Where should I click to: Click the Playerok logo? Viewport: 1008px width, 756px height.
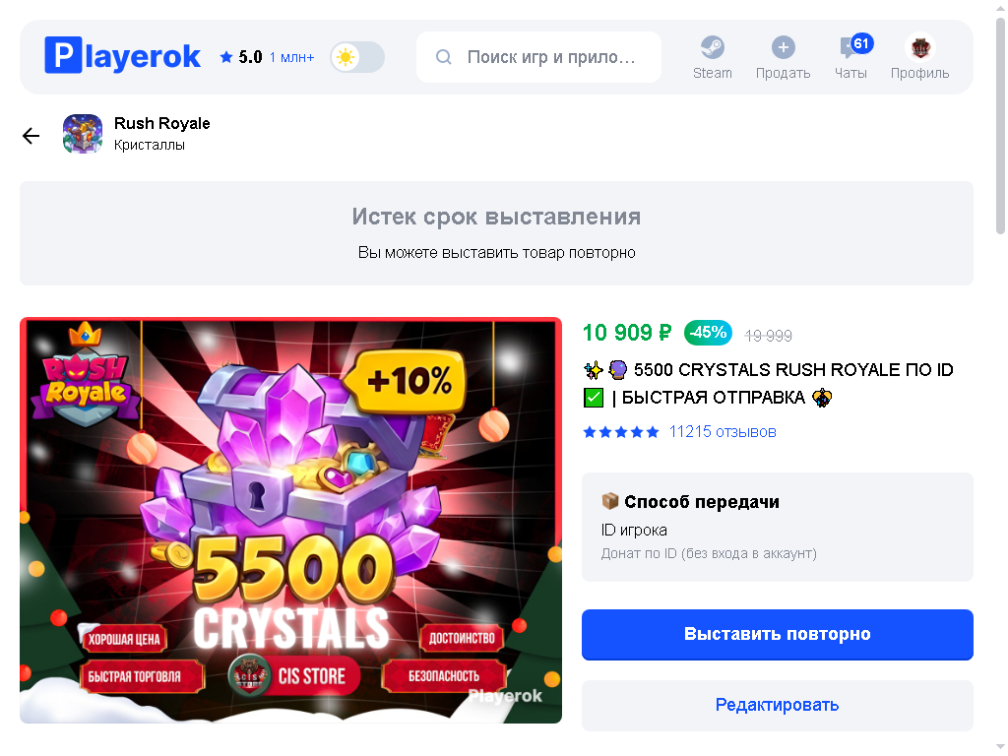coord(122,56)
